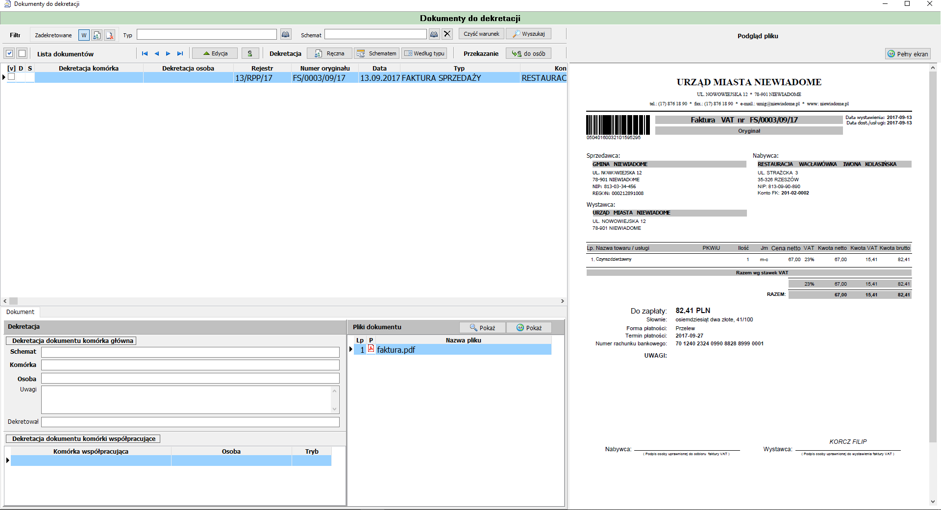Image resolution: width=941 pixels, height=510 pixels.
Task: Select all documents with checked-box icon
Action: (9, 53)
